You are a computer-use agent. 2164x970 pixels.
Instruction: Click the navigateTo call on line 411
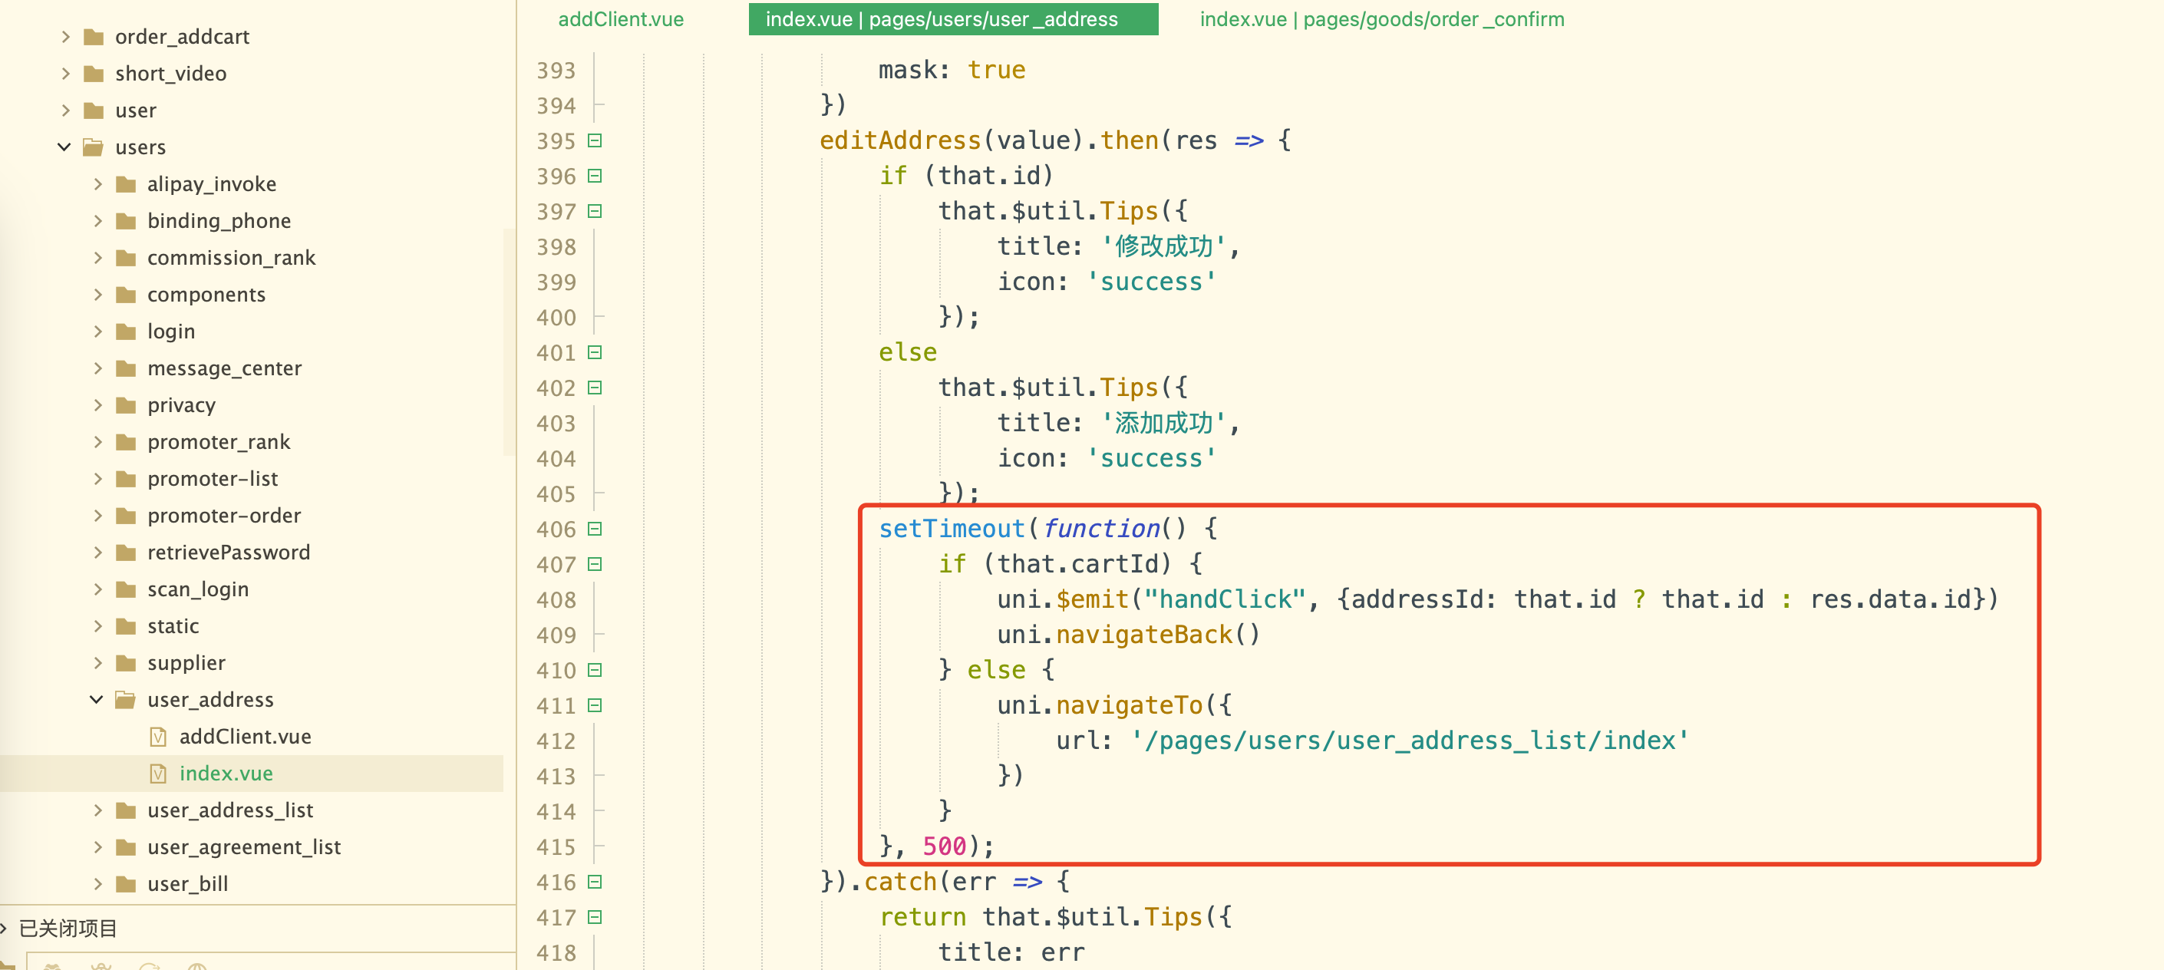click(1128, 704)
